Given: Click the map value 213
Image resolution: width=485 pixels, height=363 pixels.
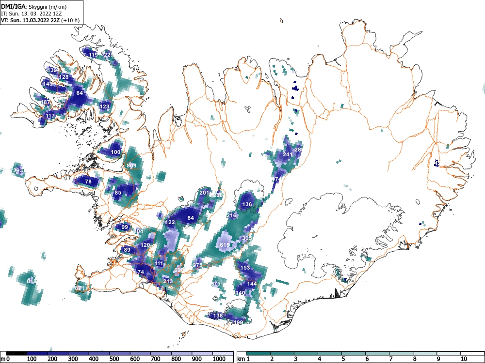Looking at the screenshot, I should tap(168, 281).
